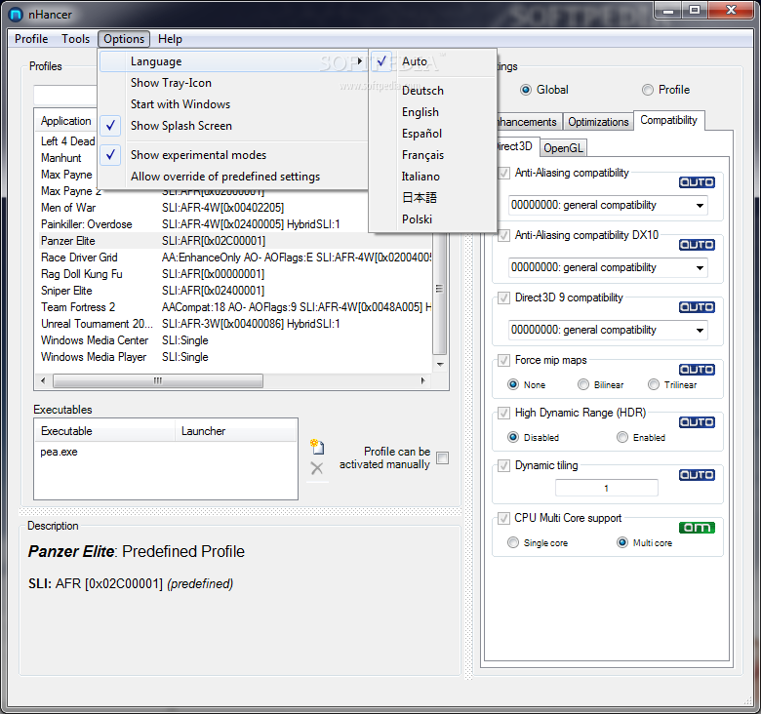Switch to the Optimizations tab

point(598,122)
